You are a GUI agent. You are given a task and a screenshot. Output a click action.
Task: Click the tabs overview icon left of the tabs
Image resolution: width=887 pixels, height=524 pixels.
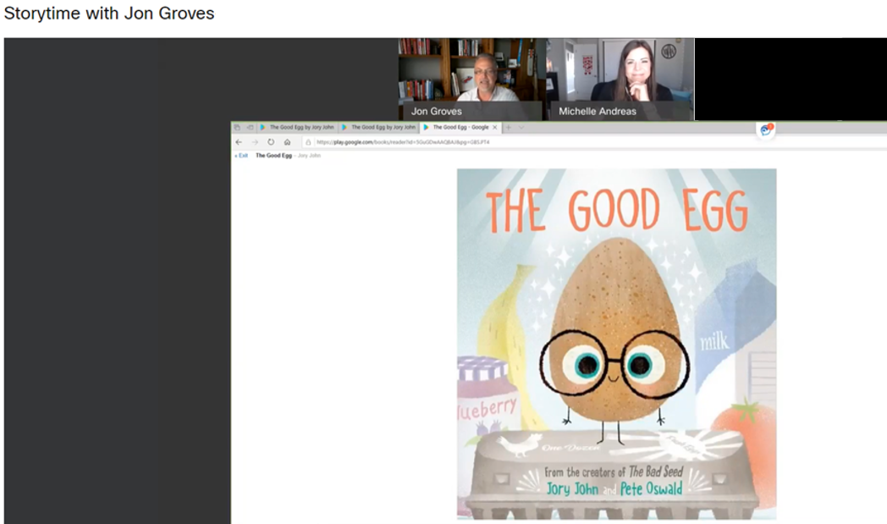[x=237, y=127]
